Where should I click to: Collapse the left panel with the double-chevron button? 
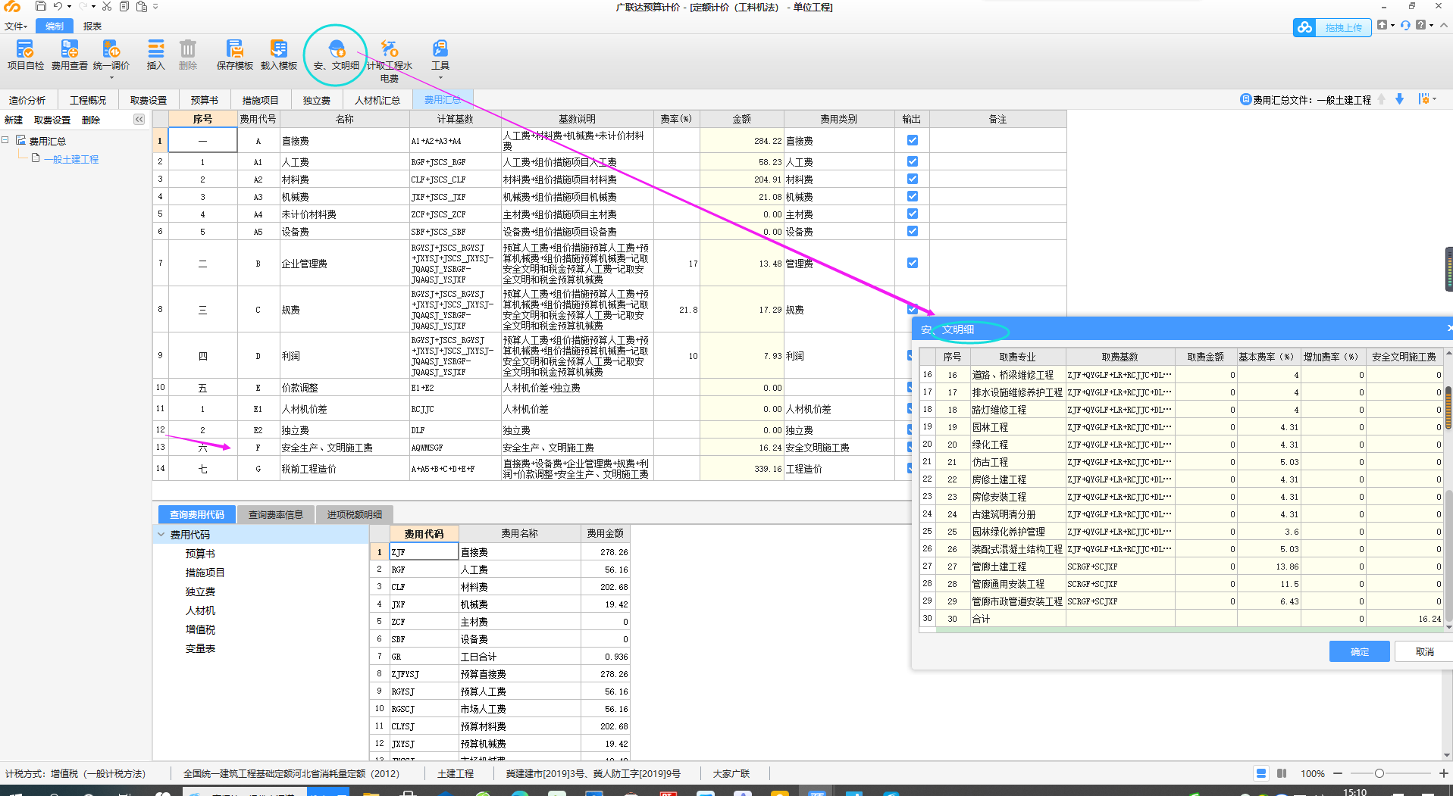click(139, 119)
